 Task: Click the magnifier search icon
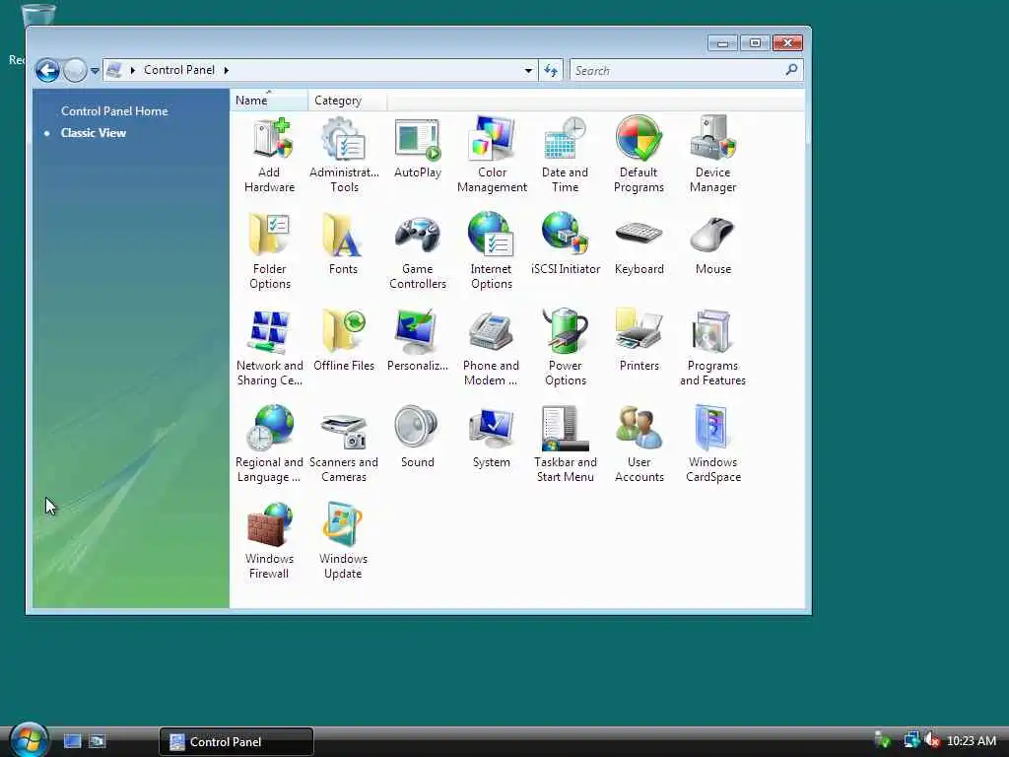coord(791,70)
